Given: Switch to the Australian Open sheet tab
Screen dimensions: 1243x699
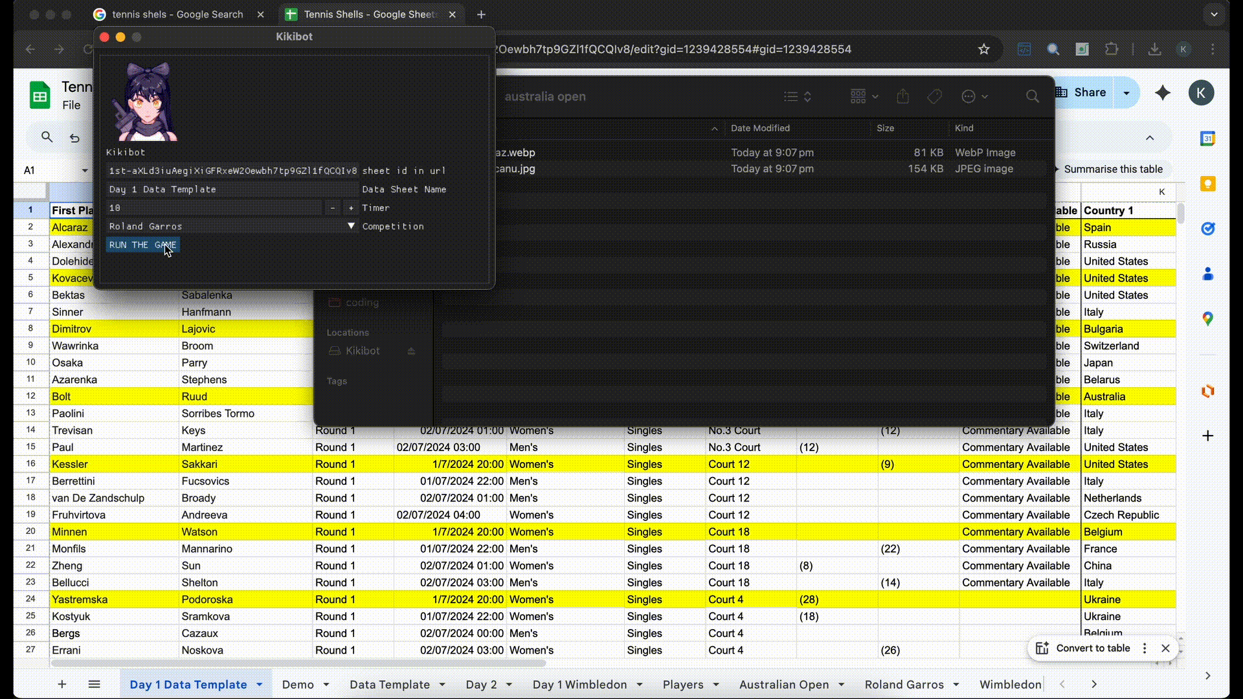Looking at the screenshot, I should point(783,684).
